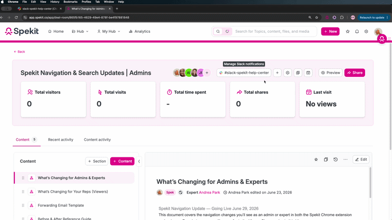Click the pink Content add button

click(x=122, y=161)
